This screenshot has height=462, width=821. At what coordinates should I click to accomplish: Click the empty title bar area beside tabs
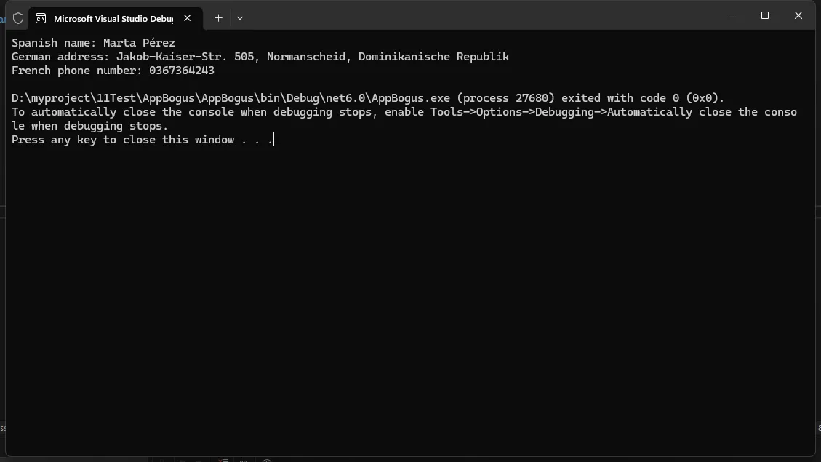click(473, 16)
